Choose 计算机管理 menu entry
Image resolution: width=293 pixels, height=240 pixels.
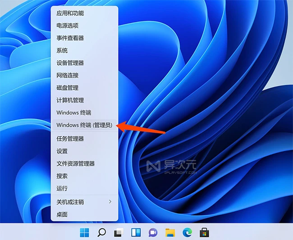pos(84,100)
